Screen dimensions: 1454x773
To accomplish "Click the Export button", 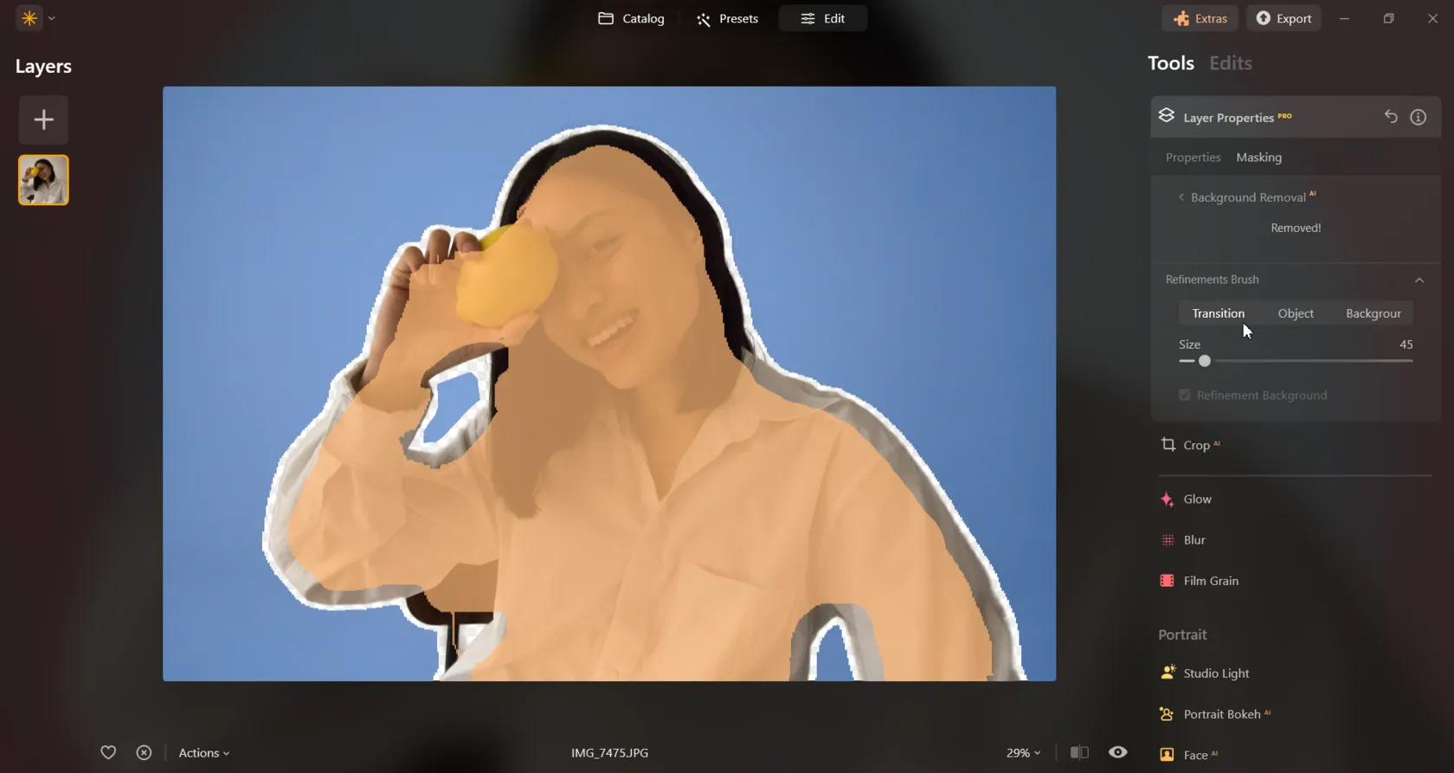I will pyautogui.click(x=1284, y=18).
